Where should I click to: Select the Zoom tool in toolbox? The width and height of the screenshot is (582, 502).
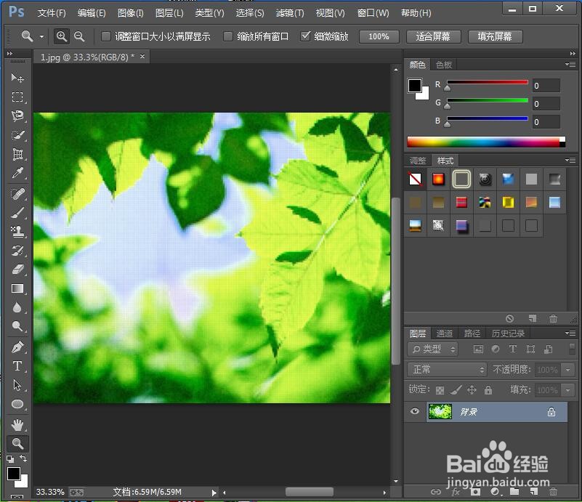tap(17, 443)
